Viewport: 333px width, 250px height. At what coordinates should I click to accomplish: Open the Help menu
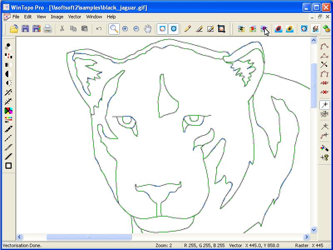111,17
